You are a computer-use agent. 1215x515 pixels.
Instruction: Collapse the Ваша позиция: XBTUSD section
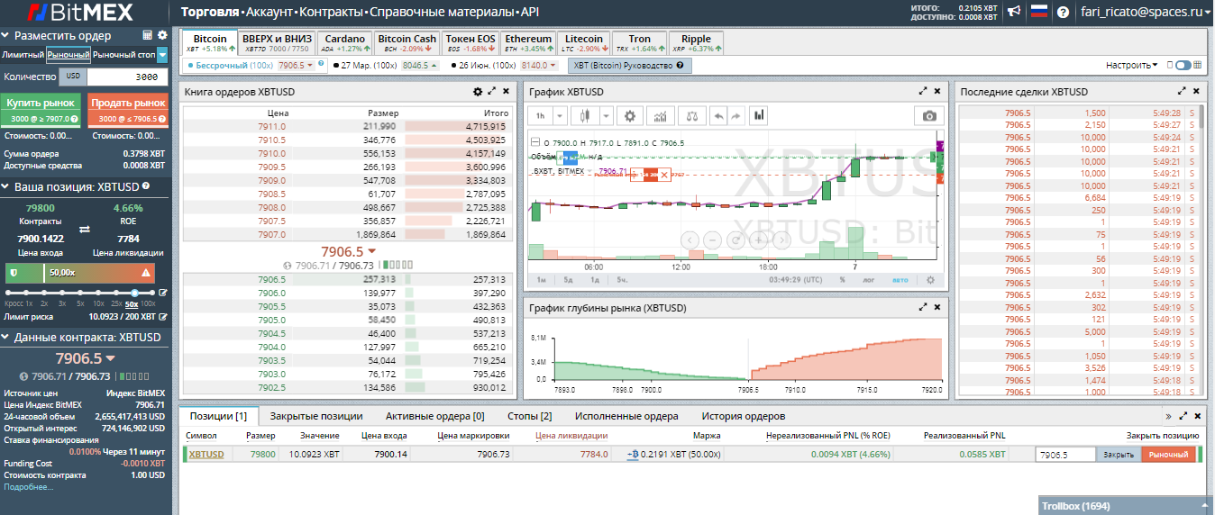coord(6,186)
